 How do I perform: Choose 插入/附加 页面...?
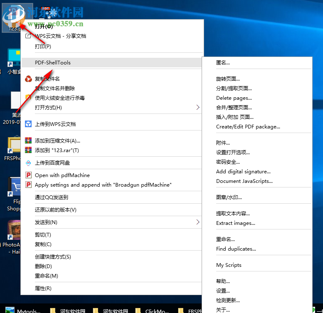click(x=234, y=117)
